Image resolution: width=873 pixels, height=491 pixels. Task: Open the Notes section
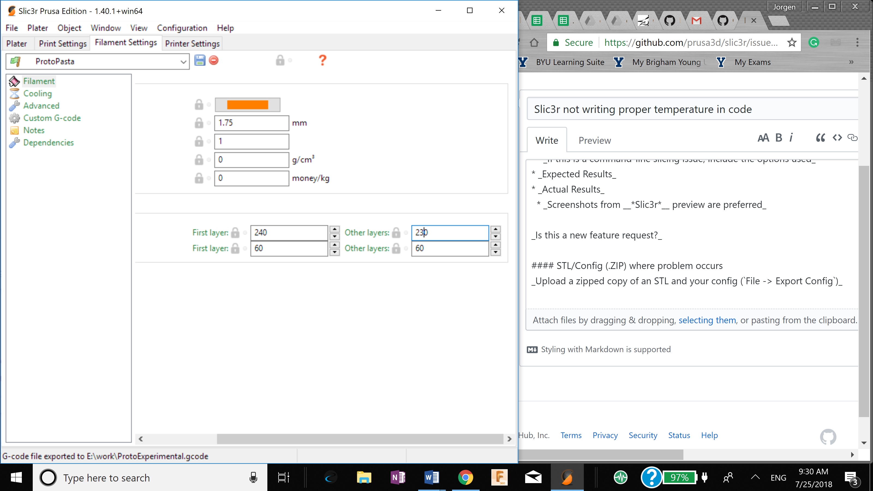(x=34, y=130)
